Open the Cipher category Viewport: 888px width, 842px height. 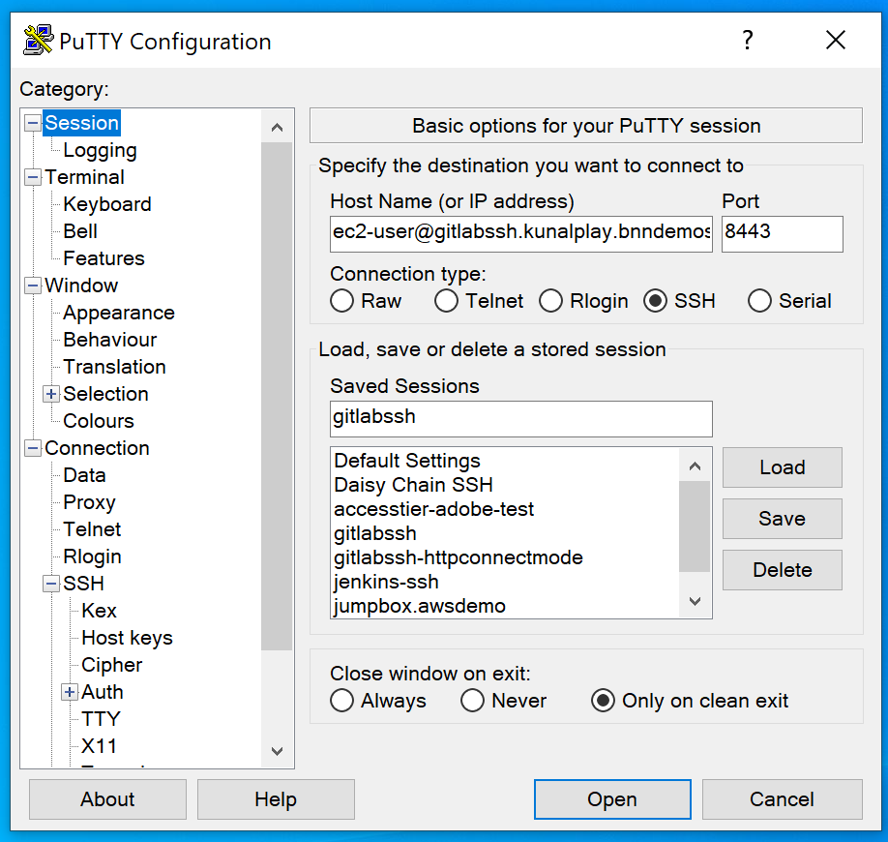(112, 665)
